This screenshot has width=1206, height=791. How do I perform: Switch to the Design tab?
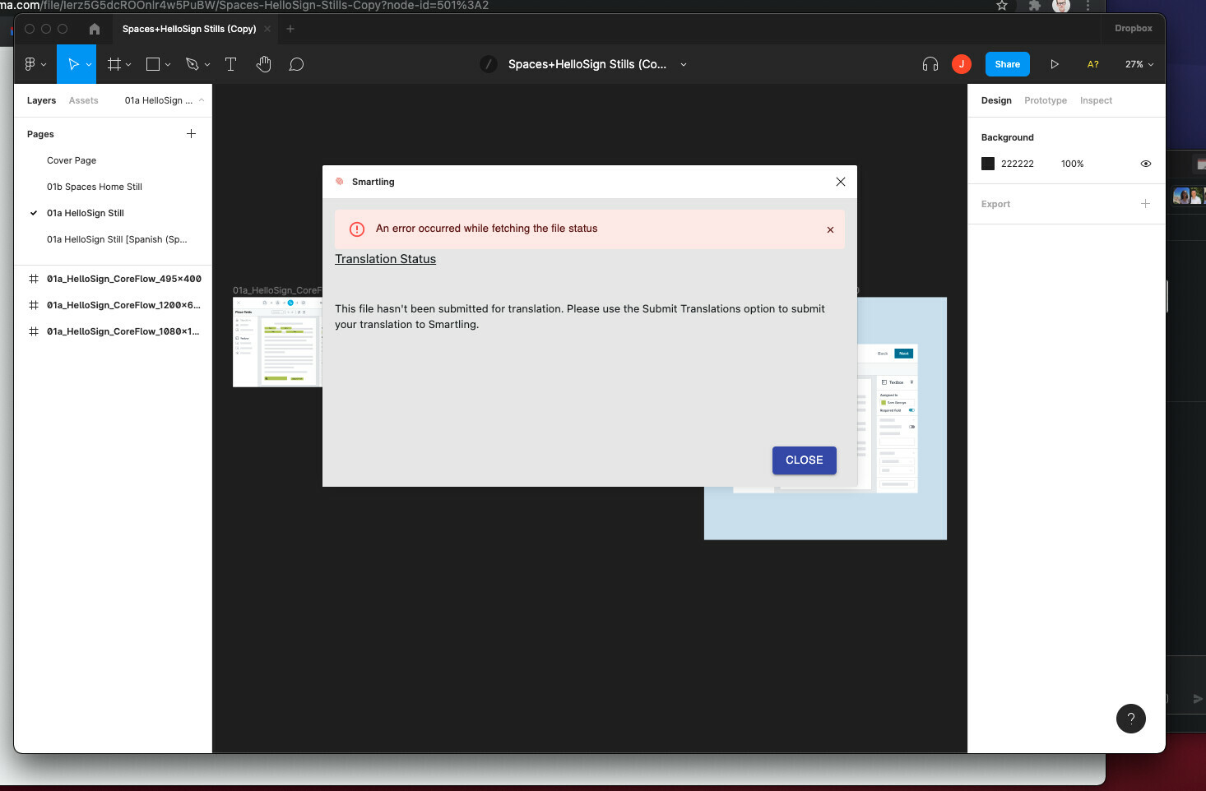[996, 100]
